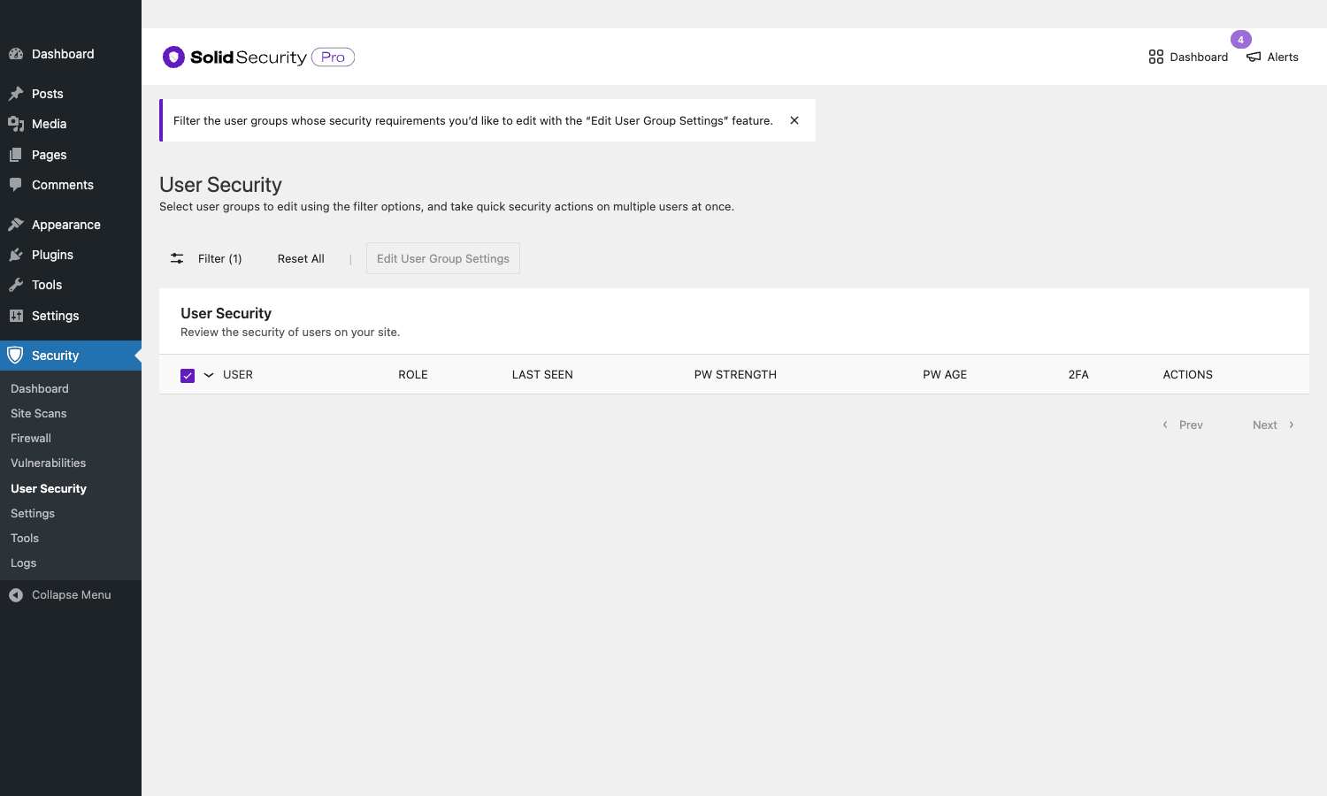Click the 2FA column header
1327x796 pixels.
click(1078, 375)
